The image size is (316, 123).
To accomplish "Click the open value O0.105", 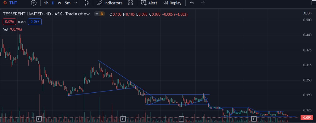I will coord(116,14).
